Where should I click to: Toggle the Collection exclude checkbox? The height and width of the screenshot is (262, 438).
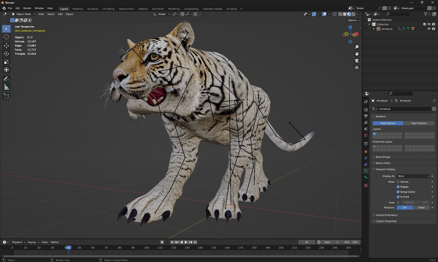point(425,24)
